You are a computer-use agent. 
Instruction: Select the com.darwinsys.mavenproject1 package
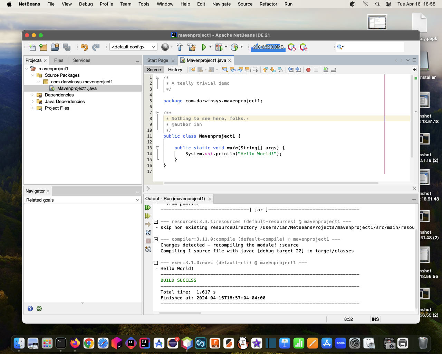pyautogui.click(x=82, y=82)
